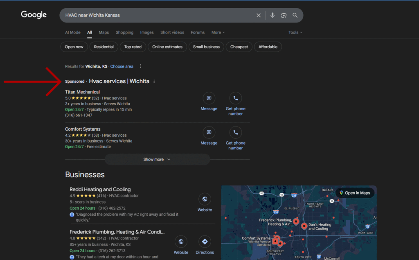Image resolution: width=419 pixels, height=260 pixels.
Task: Open the Comfort Systems sponsored listing
Action: 83,129
